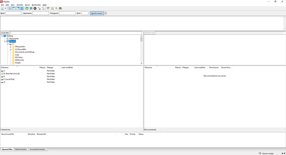Click the F: (Local Disk) drive icon
The width and height of the screenshot is (286, 155).
coord(2,79)
